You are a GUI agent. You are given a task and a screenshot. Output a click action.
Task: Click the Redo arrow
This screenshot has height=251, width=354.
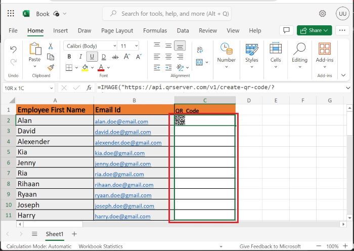[x=13, y=62]
